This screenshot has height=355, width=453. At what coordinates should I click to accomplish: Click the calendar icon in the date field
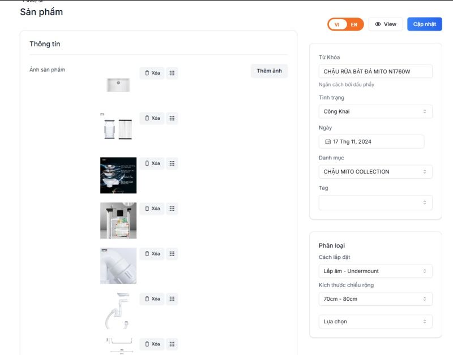tap(327, 141)
